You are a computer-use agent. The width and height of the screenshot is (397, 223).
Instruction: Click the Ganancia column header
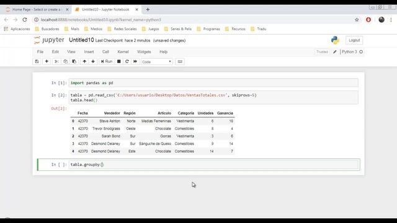(225, 113)
